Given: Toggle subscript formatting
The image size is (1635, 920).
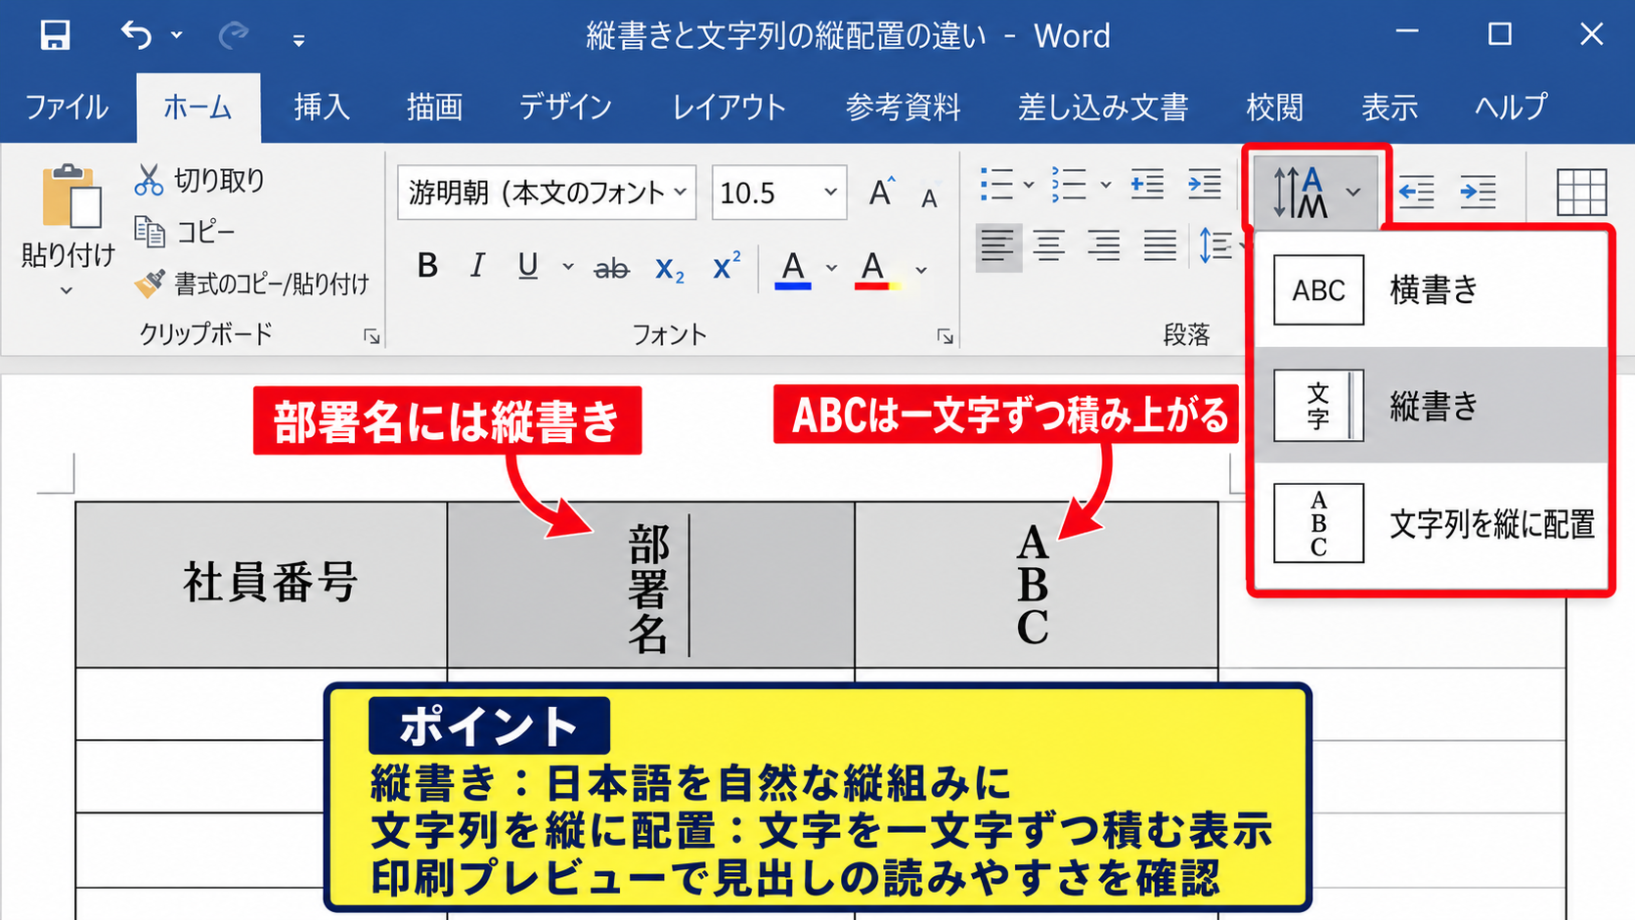Looking at the screenshot, I should click(x=670, y=268).
